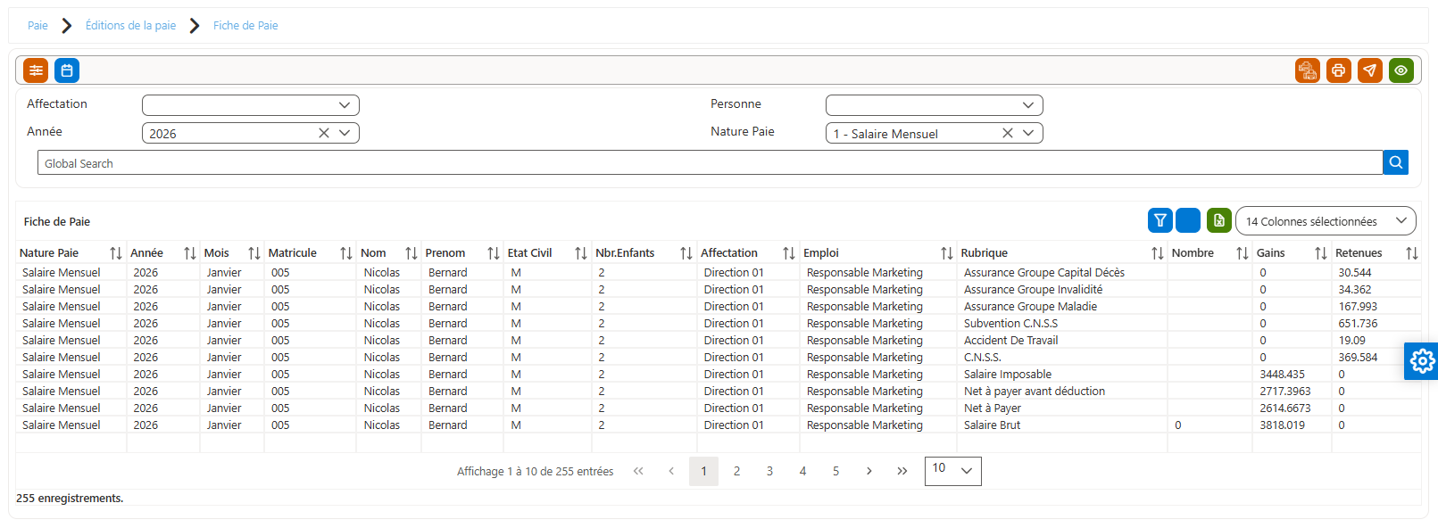The image size is (1438, 528).
Task: Jump to the last results page
Action: 902,471
